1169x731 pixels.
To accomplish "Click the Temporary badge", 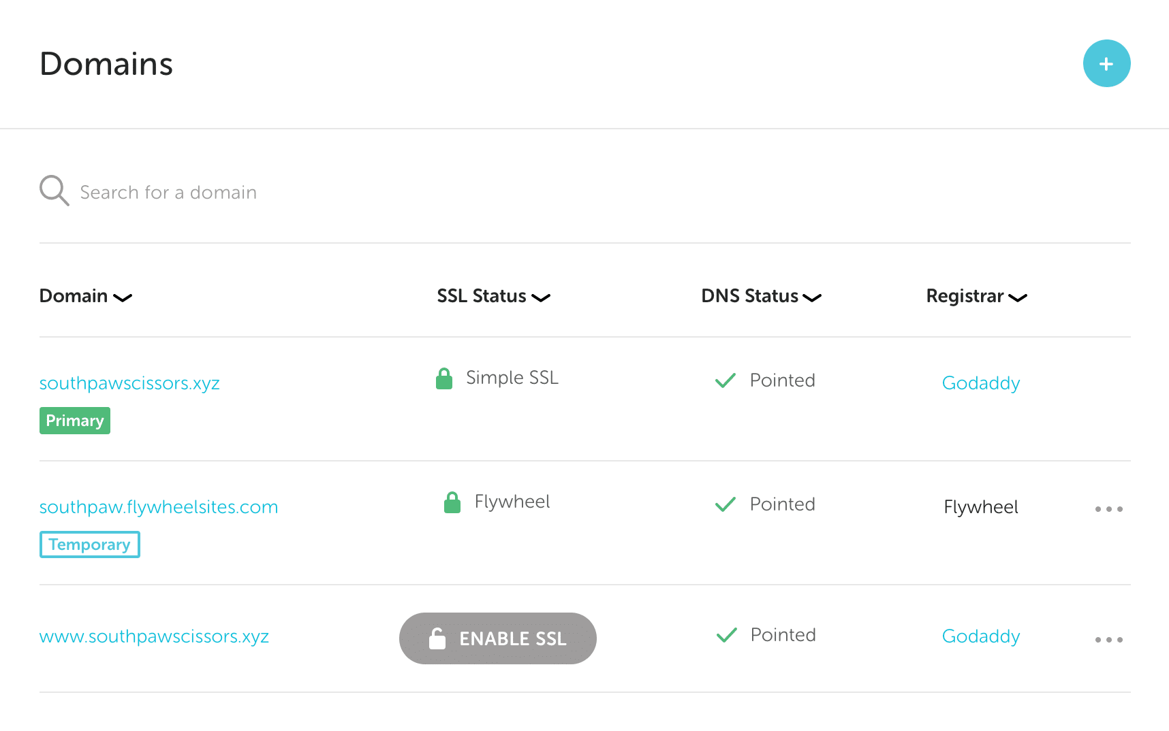I will [x=89, y=545].
